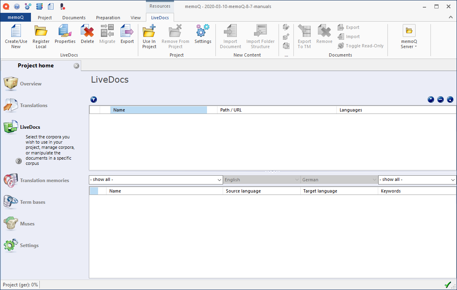The height and width of the screenshot is (290, 457).
Task: Expand the collapsed ribbon group ellipsis
Action: (x=286, y=55)
